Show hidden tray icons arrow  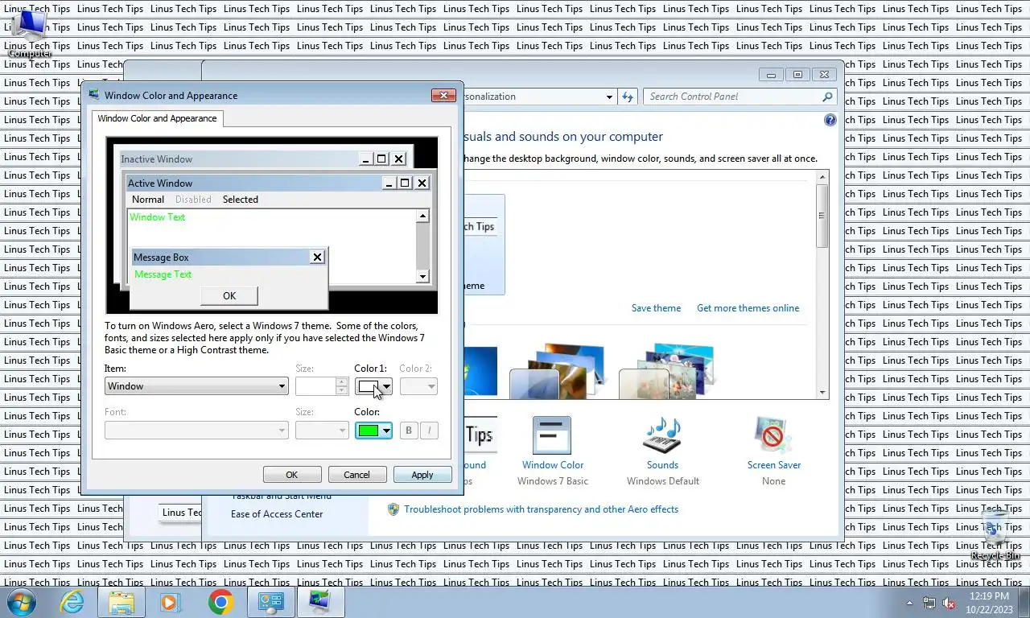click(910, 603)
